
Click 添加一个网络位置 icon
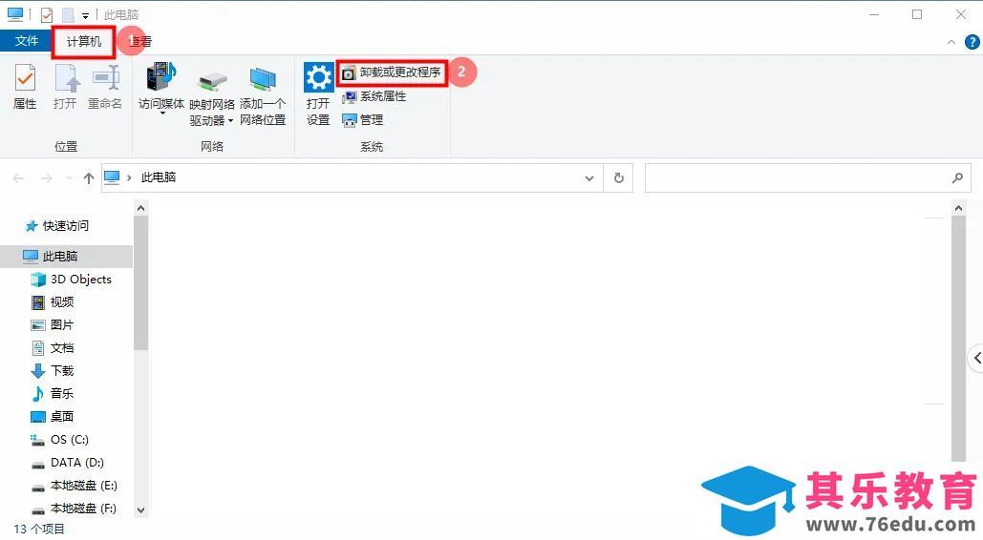[263, 79]
